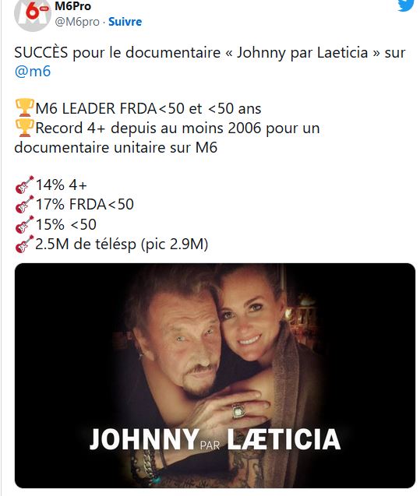This screenshot has height=496, width=420.
Task: Open the Johnny par Laeticia image
Action: click(x=215, y=375)
